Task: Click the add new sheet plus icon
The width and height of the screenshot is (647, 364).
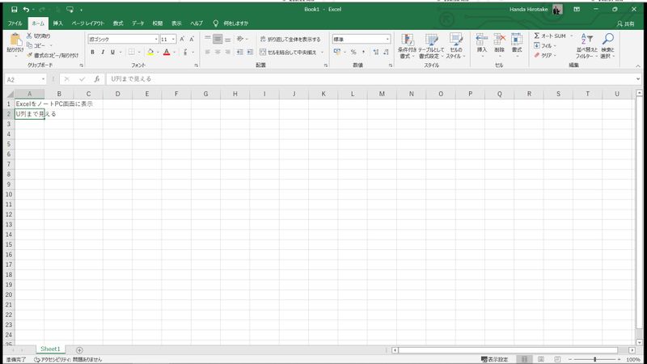Action: click(x=79, y=349)
